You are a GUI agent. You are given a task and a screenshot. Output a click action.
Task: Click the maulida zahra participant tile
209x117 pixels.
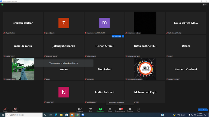[23, 46]
